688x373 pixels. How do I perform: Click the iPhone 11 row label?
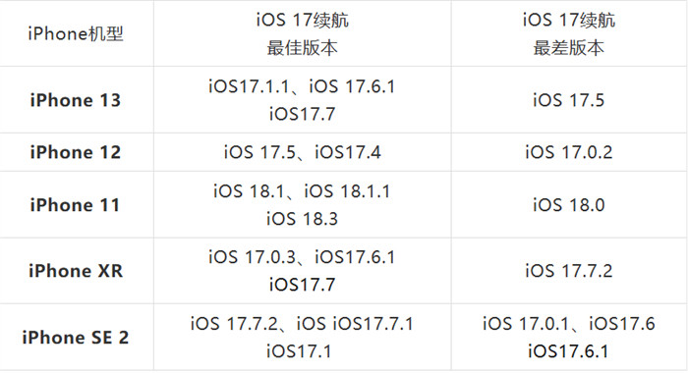76,205
